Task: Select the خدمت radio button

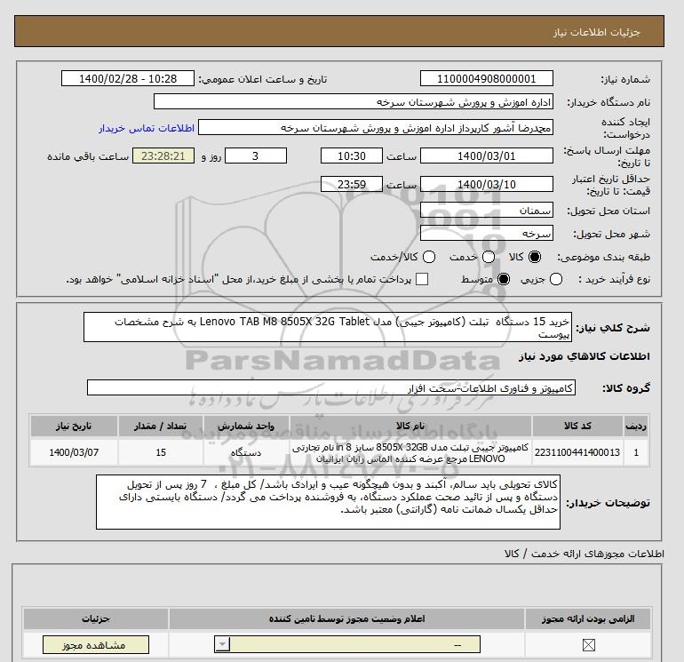Action: coord(489,257)
